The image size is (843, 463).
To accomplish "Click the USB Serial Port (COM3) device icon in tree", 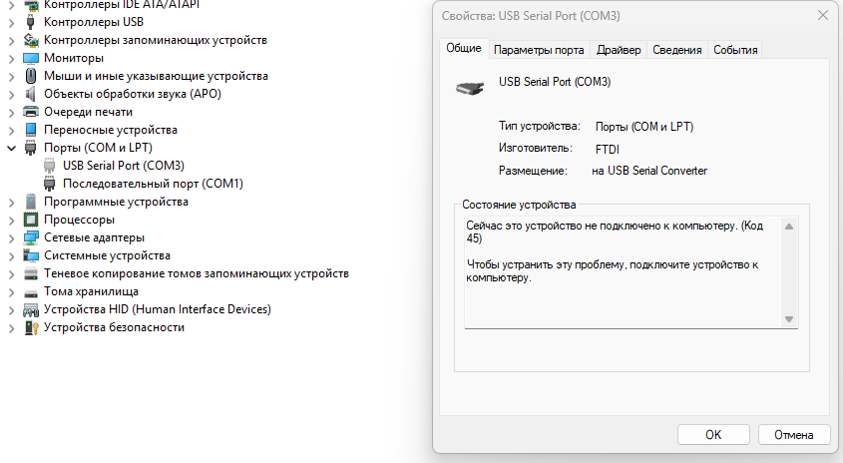I will 50,166.
